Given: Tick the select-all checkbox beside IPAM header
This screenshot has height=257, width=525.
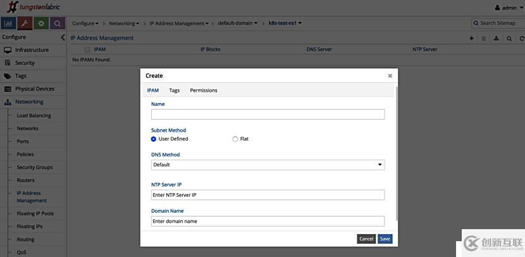Looking at the screenshot, I should point(87,49).
